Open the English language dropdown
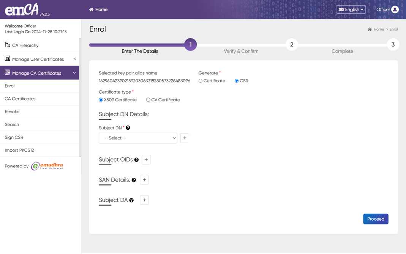This screenshot has width=406, height=254. coord(351,9)
